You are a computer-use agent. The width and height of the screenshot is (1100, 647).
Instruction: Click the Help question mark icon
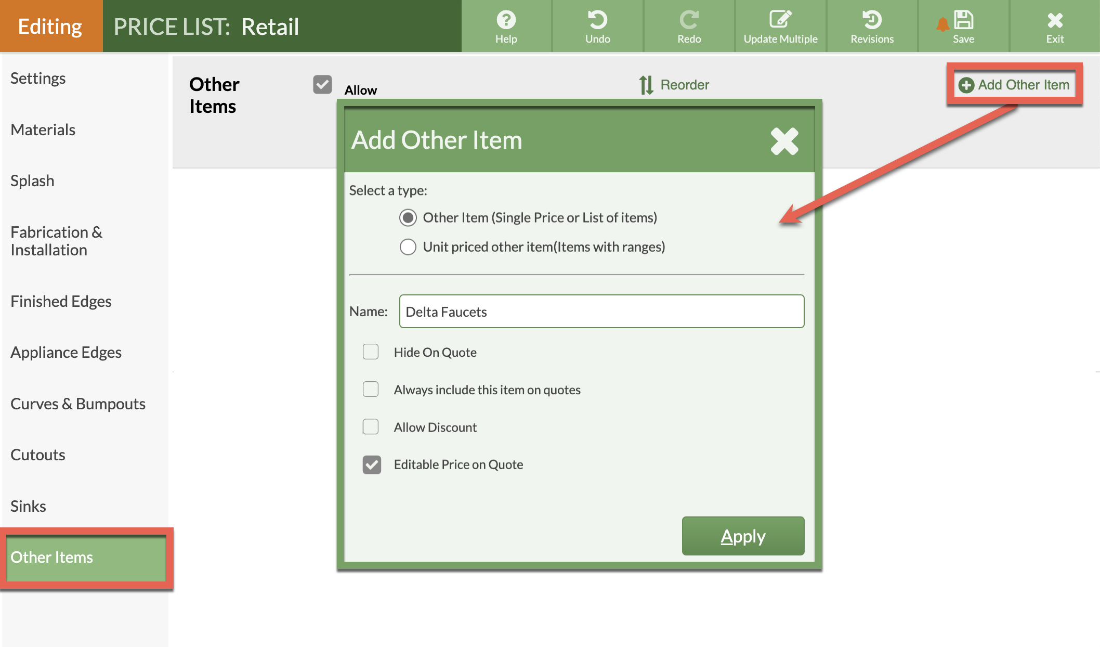click(x=506, y=20)
